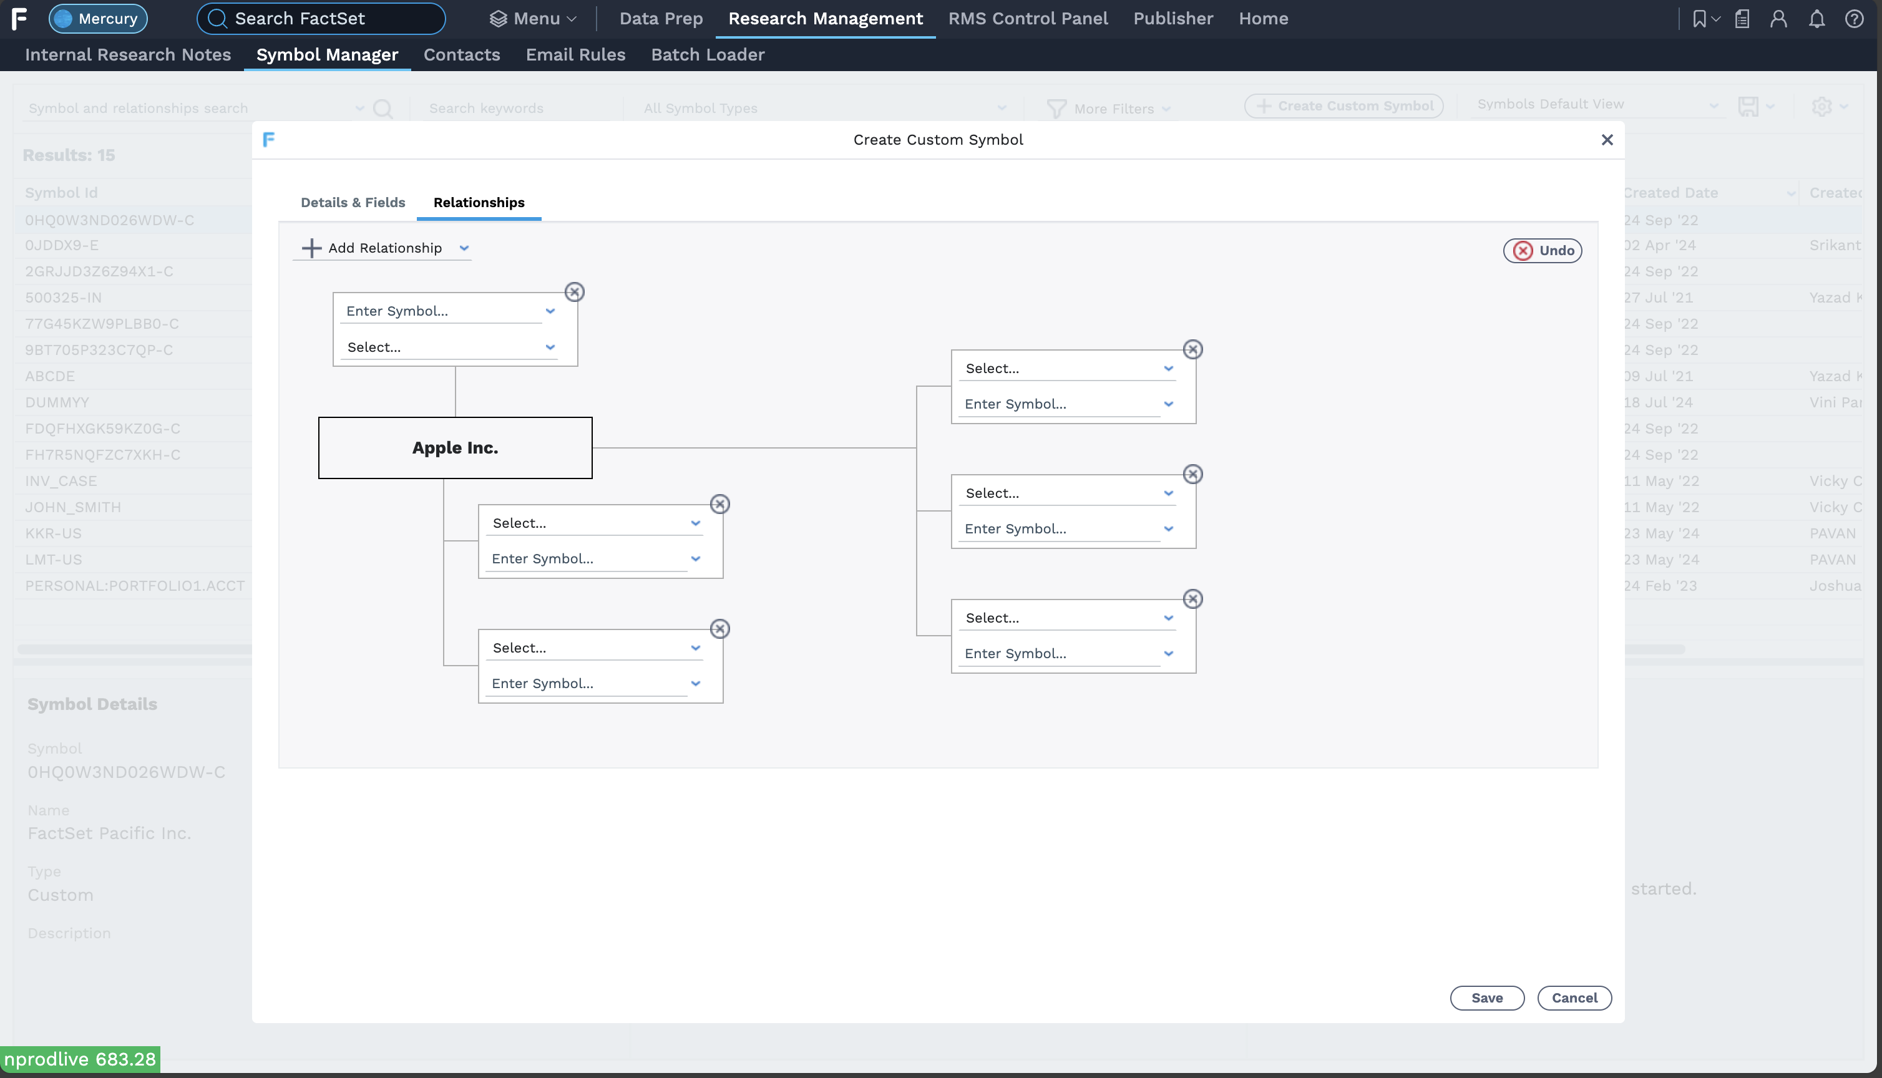Click the Apple Inc. node box
This screenshot has height=1078, width=1882.
pos(456,448)
